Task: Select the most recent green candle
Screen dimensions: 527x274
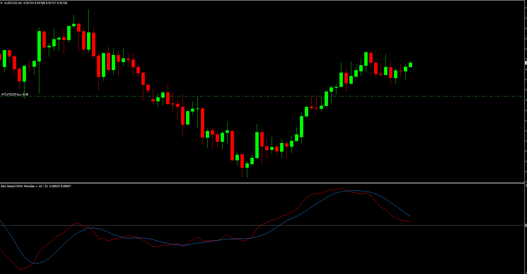Action: 411,65
